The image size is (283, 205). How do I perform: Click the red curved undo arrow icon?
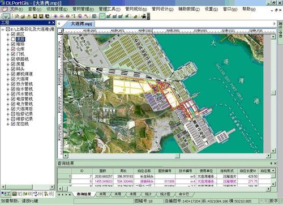tap(86, 16)
